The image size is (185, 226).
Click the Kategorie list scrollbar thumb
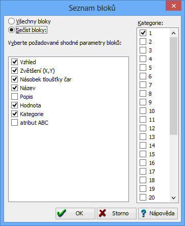click(x=173, y=86)
